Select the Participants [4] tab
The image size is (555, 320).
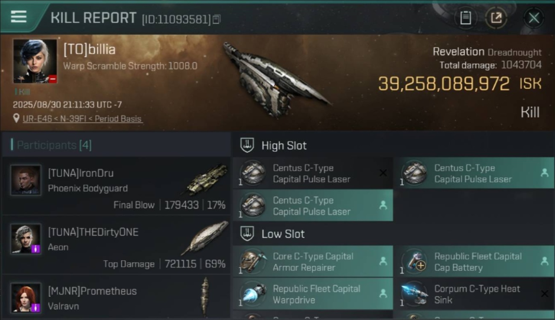click(x=54, y=145)
